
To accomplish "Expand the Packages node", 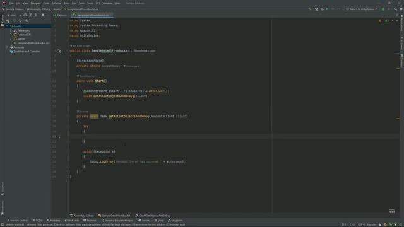I will 7,47.
